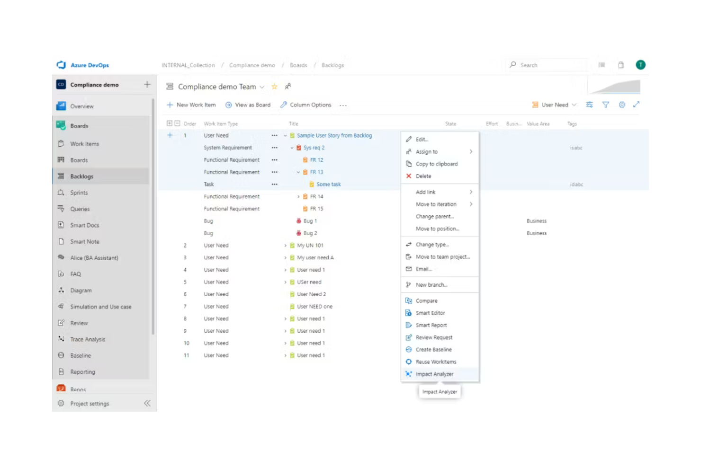Open backlog settings via the gear icon
Image resolution: width=701 pixels, height=467 pixels.
621,105
